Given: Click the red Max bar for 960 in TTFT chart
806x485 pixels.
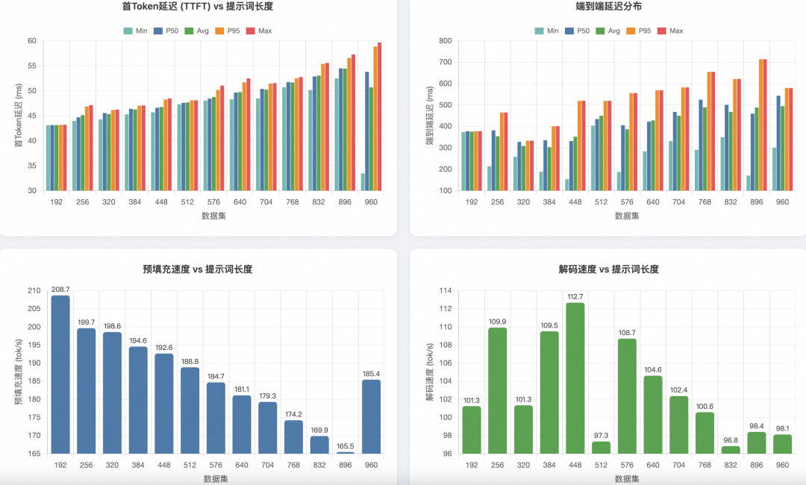Looking at the screenshot, I should (x=379, y=116).
